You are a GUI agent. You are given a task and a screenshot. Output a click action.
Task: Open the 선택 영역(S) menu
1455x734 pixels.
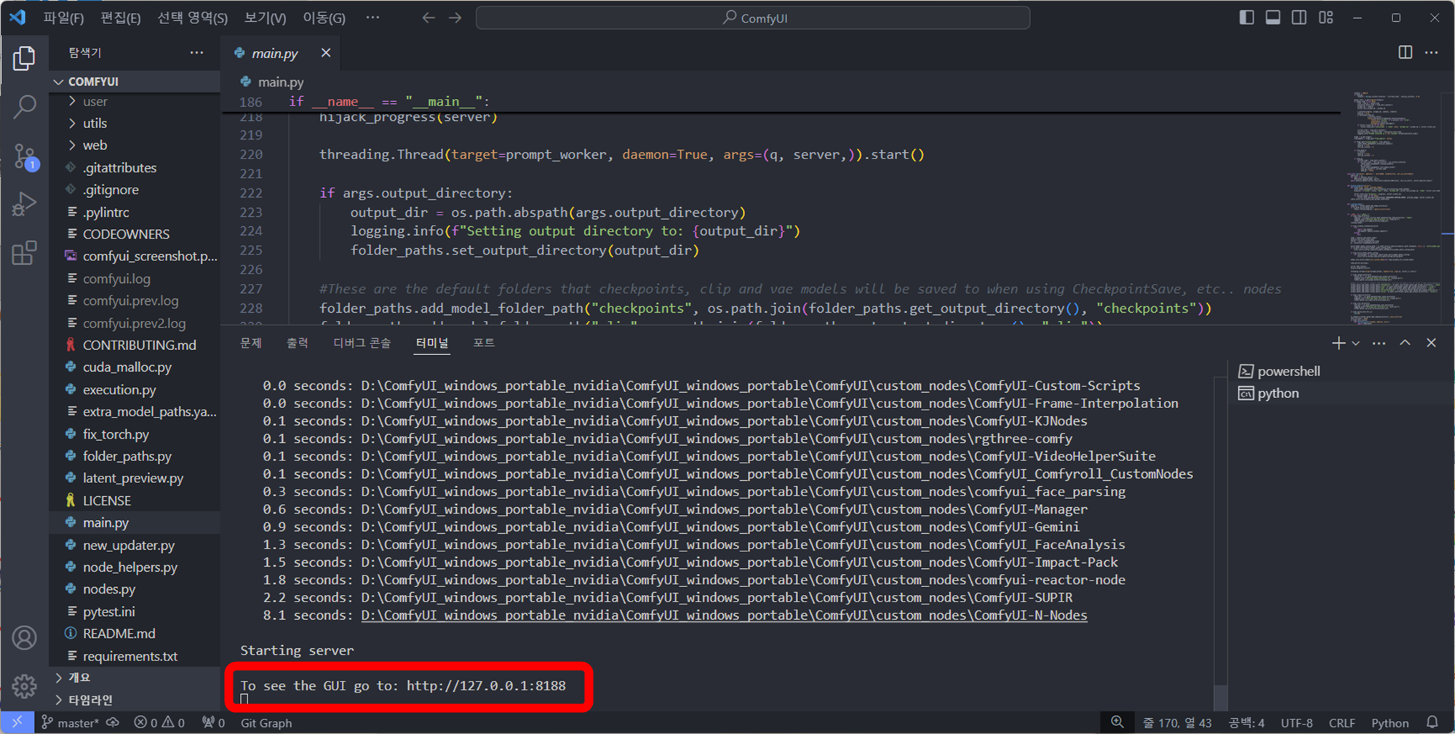(x=192, y=17)
